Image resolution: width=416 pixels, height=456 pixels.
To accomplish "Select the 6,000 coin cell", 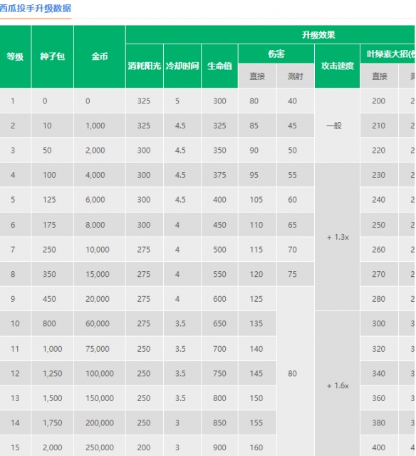I will click(x=100, y=200).
